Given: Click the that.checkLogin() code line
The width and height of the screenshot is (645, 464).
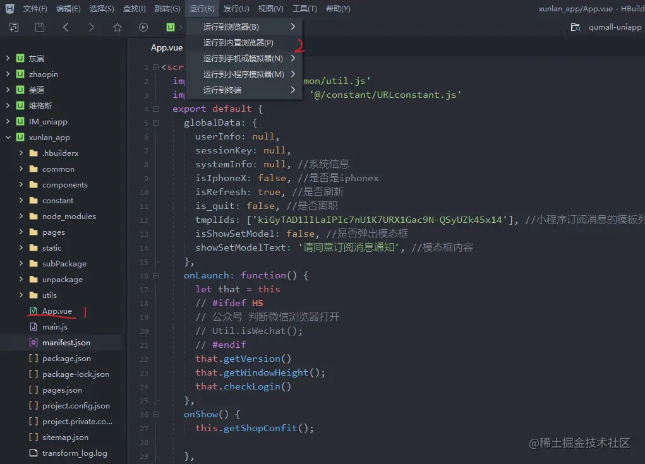Looking at the screenshot, I should click(x=243, y=386).
